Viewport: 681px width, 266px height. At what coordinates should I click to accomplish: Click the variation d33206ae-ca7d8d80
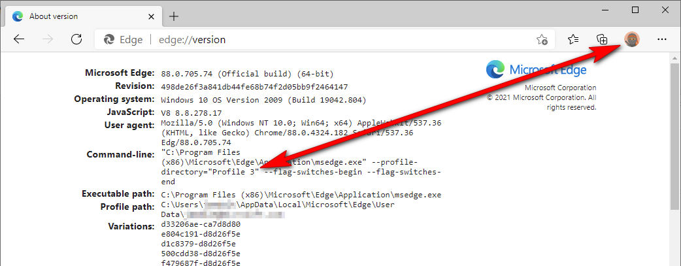[x=201, y=225]
